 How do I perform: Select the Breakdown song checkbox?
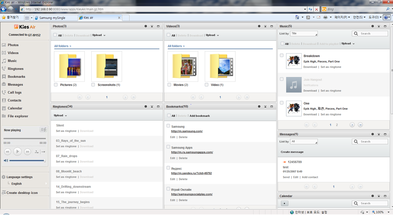point(282,55)
